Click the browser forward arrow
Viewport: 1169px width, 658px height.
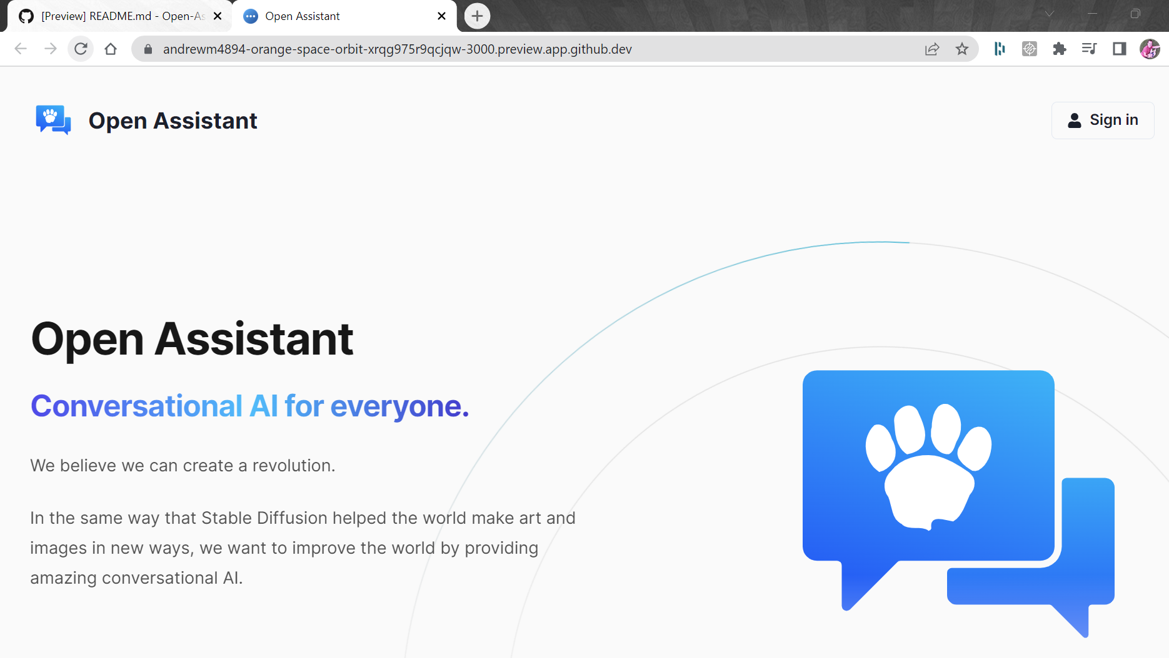[x=51, y=49]
